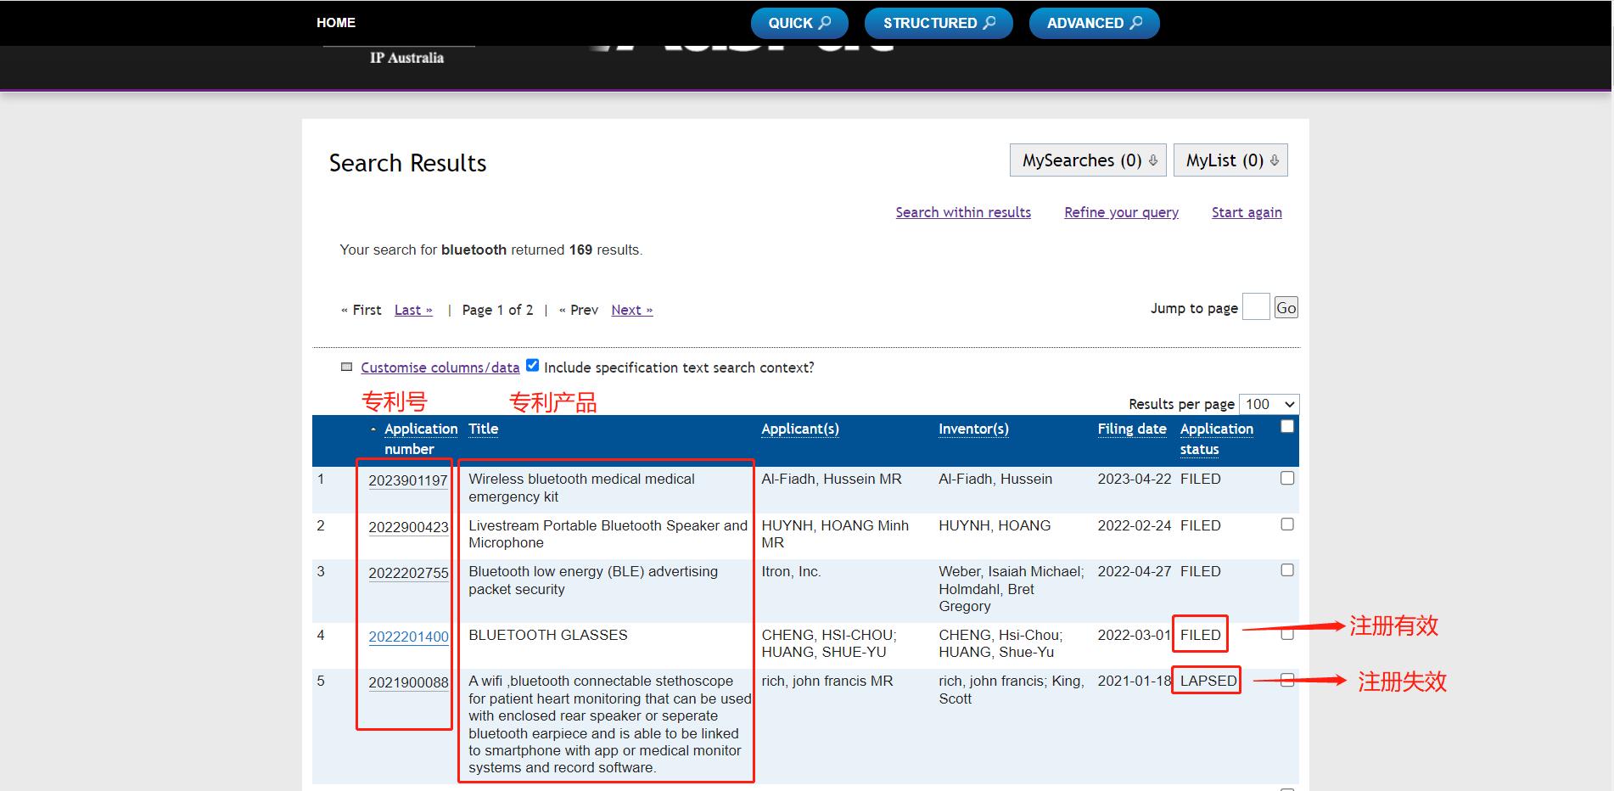Go to the HOME menu item
This screenshot has height=791, width=1614.
click(336, 23)
